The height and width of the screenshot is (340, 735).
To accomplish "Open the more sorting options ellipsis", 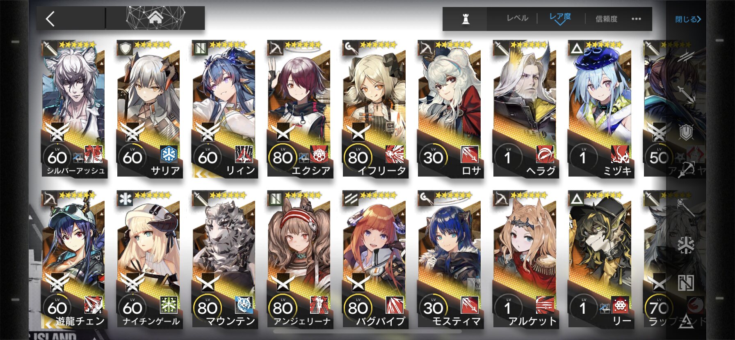I will coord(636,19).
